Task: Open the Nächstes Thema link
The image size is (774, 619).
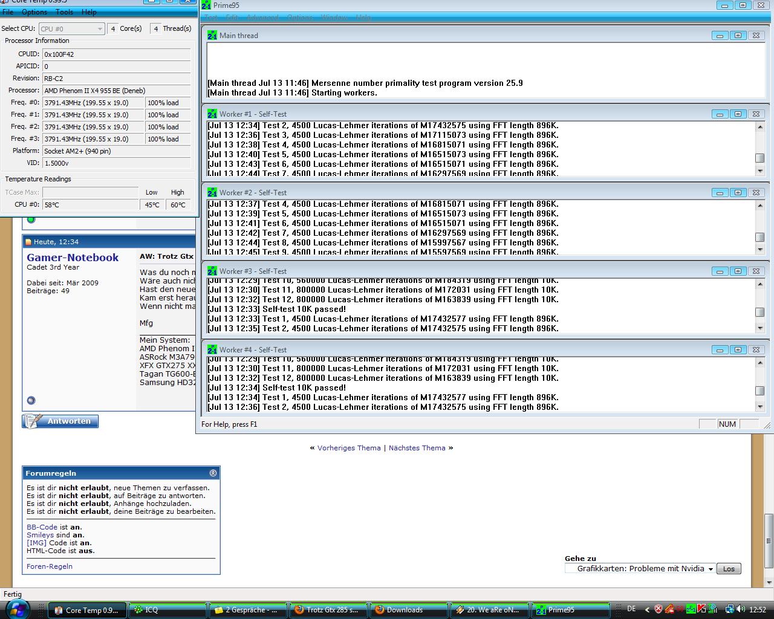Action: 417,448
